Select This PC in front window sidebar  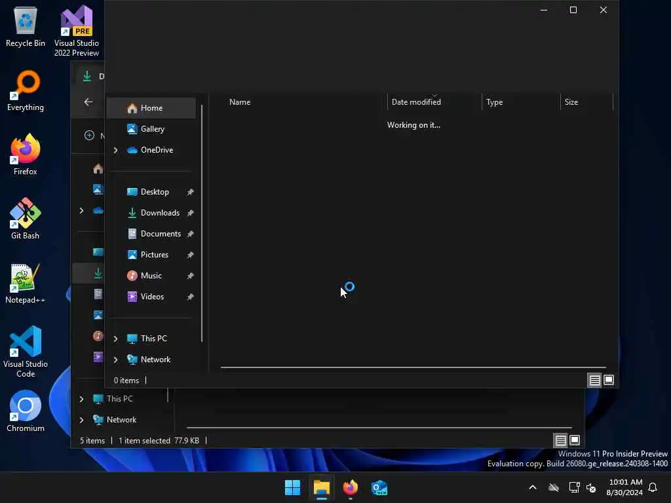(151, 339)
